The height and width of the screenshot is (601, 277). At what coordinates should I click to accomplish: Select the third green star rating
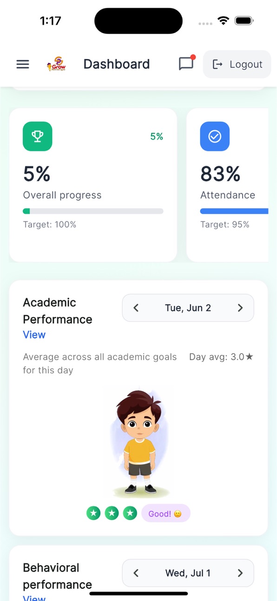(x=130, y=513)
